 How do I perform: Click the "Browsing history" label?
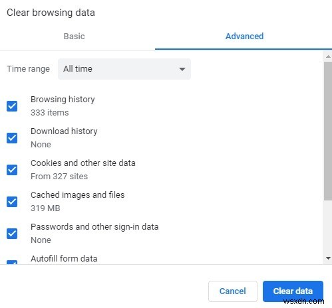(63, 100)
